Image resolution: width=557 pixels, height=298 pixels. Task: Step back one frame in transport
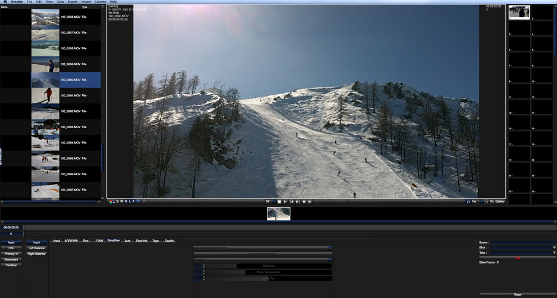[x=291, y=202]
